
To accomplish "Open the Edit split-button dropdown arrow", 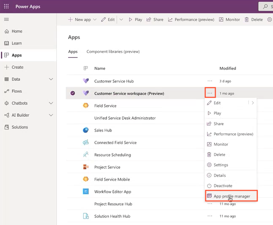I will pyautogui.click(x=121, y=19).
